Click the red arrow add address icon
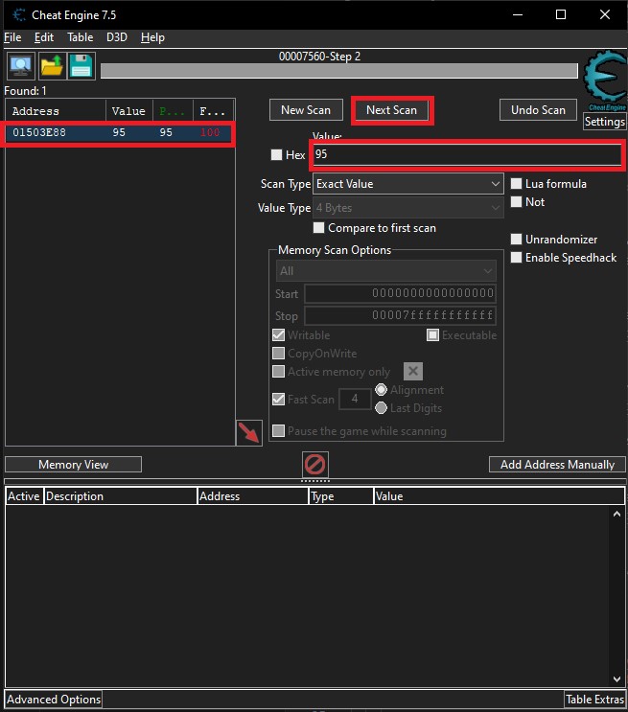Image resolution: width=628 pixels, height=712 pixels. pos(249,432)
